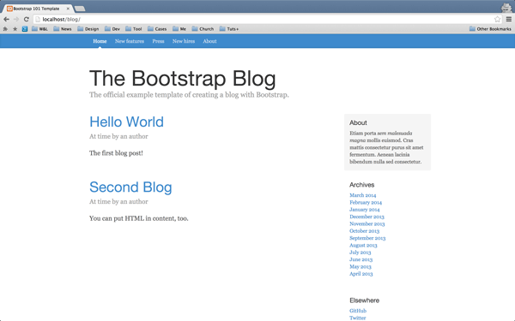This screenshot has width=515, height=321.
Task: Open the April 2013 archive
Action: 361,274
